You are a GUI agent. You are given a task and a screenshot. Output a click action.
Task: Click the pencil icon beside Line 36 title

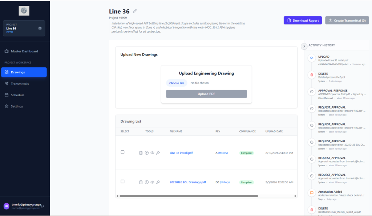[x=135, y=12]
